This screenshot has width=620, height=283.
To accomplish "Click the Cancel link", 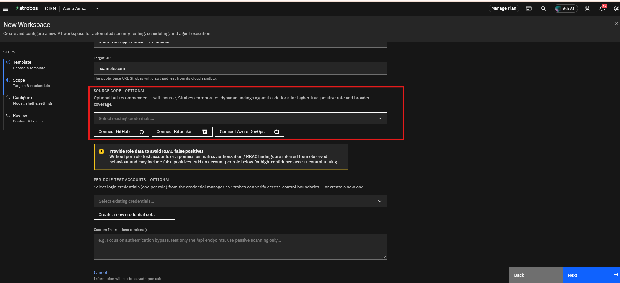I will [x=100, y=273].
